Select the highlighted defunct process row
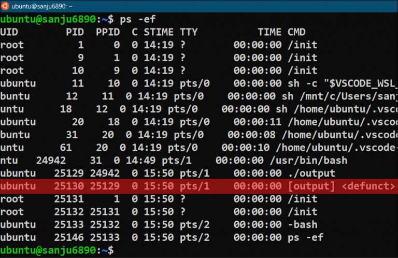Viewport: 398px width, 258px height. click(x=199, y=185)
